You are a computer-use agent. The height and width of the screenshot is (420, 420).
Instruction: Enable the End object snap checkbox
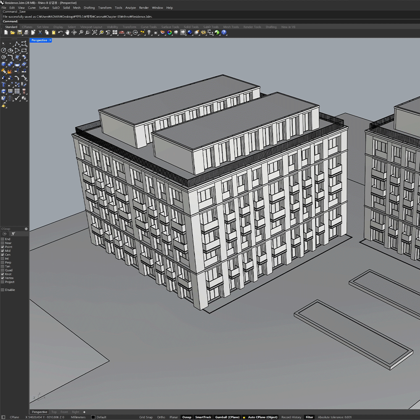click(x=3, y=239)
